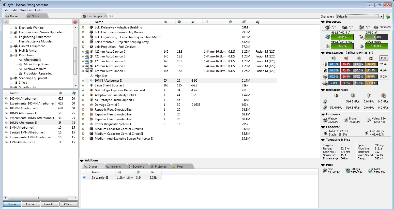Click the Volley icon in Firepower
Screen dimensions: 394x210
(x=369, y=120)
